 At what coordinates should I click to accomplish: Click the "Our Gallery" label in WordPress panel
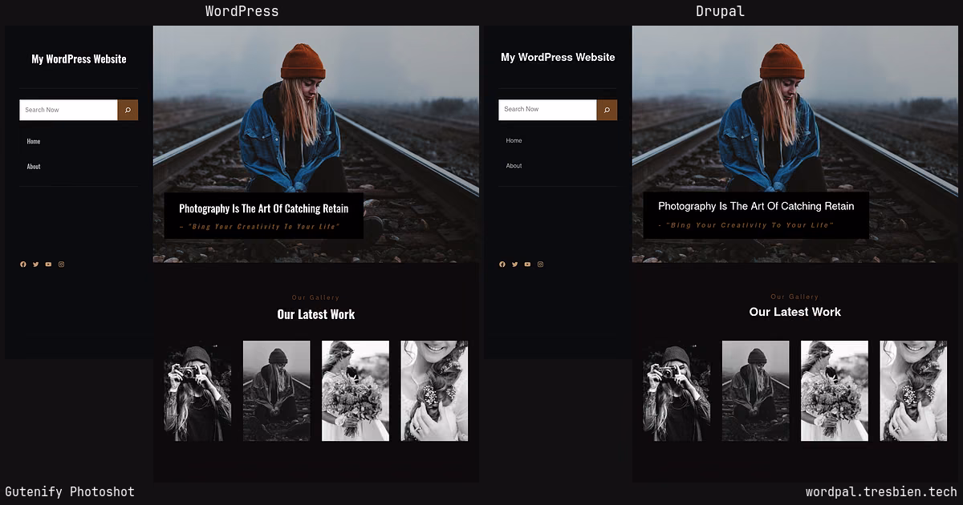pyautogui.click(x=315, y=297)
